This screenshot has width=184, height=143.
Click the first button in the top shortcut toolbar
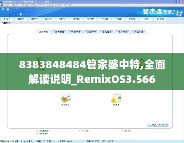click(x=7, y=19)
